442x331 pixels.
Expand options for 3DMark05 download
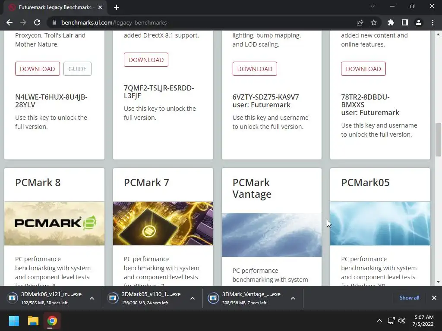[193, 298]
